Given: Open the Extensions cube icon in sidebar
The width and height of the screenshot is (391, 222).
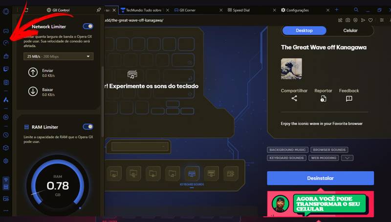Looking at the screenshot, I should [x=6, y=148].
